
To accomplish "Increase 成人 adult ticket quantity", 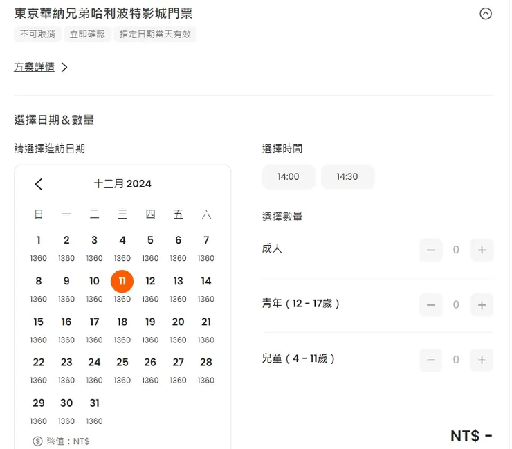I will (x=482, y=250).
